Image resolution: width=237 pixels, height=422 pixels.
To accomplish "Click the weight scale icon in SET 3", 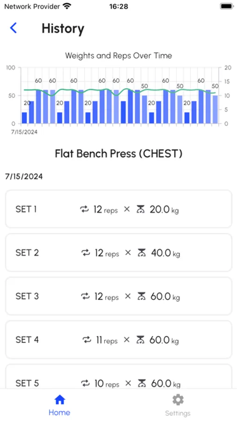I will (141, 296).
